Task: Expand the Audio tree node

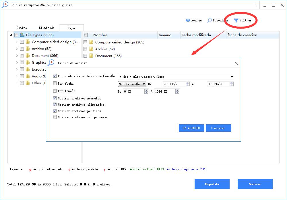Action: pos(17,76)
